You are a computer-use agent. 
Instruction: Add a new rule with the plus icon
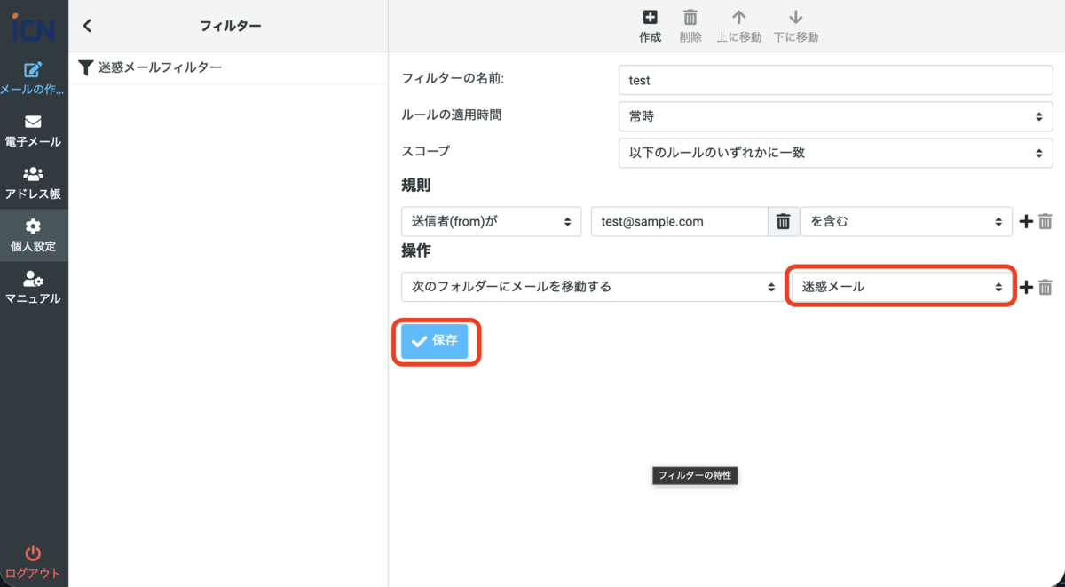tap(1026, 221)
